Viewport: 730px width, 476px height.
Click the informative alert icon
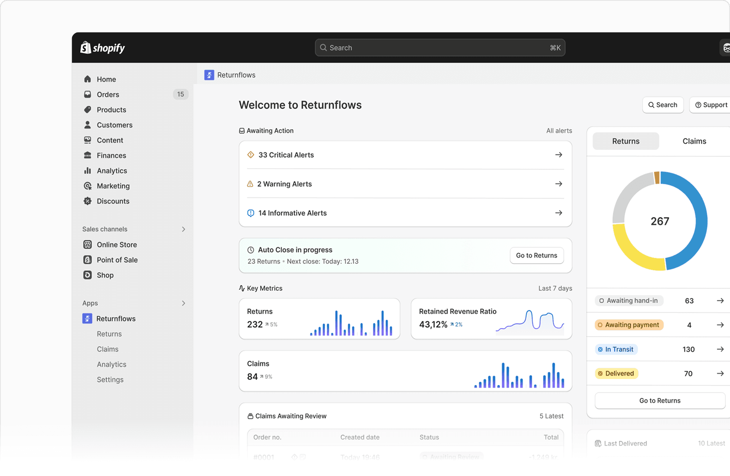coord(251,213)
